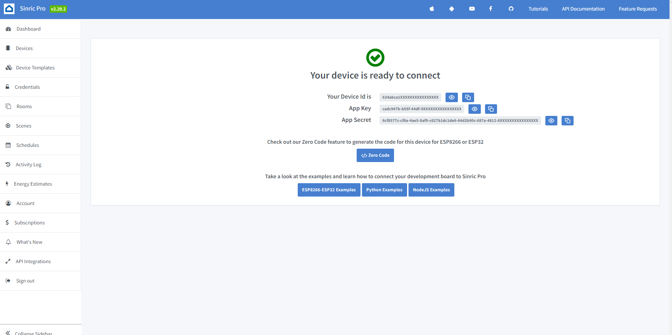Click the Zero Code button
672x335 pixels.
tap(375, 155)
